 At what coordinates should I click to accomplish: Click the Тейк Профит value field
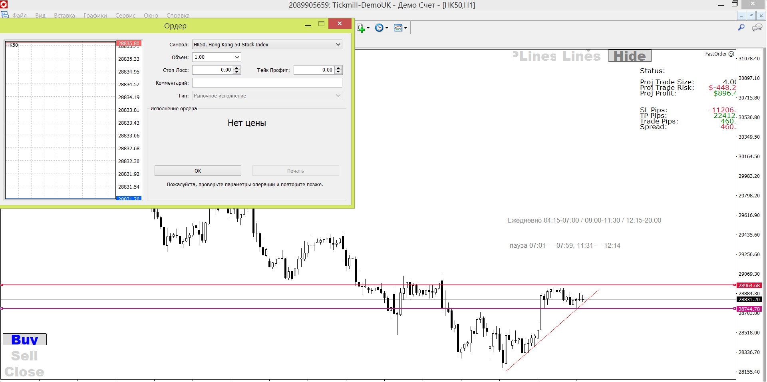coord(314,70)
